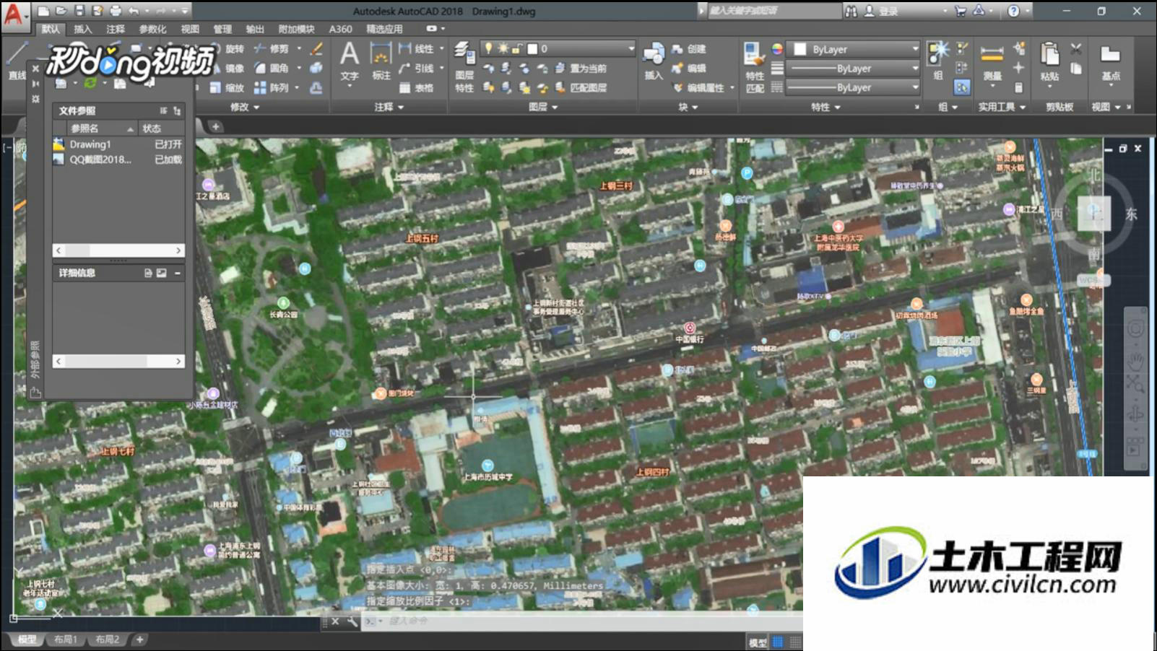Image resolution: width=1157 pixels, height=651 pixels.
Task: Click the Undo arrow icon
Action: pos(134,11)
